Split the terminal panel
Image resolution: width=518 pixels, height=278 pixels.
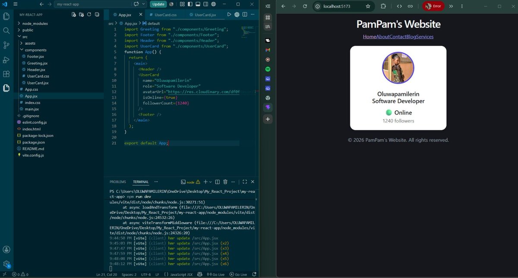coord(217,182)
